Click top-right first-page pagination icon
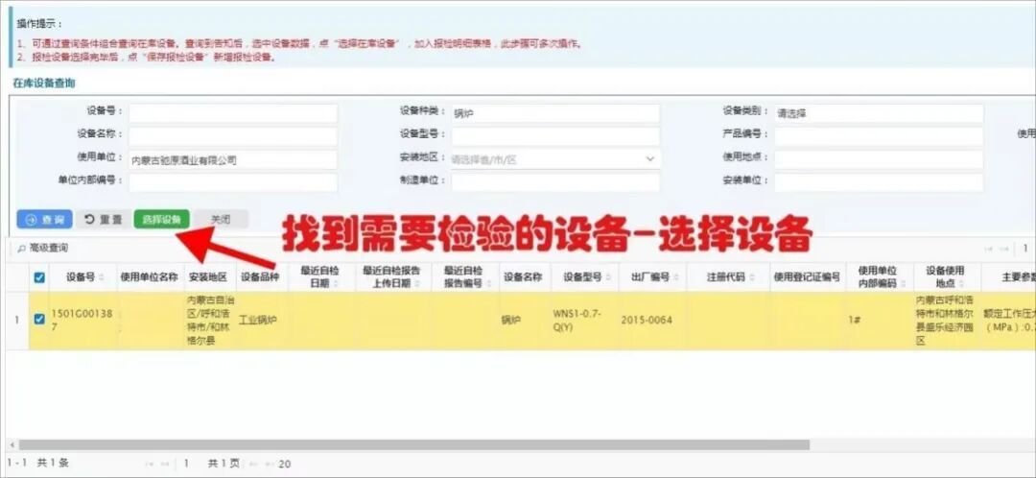Screen dimensions: 1036x478 (989, 249)
